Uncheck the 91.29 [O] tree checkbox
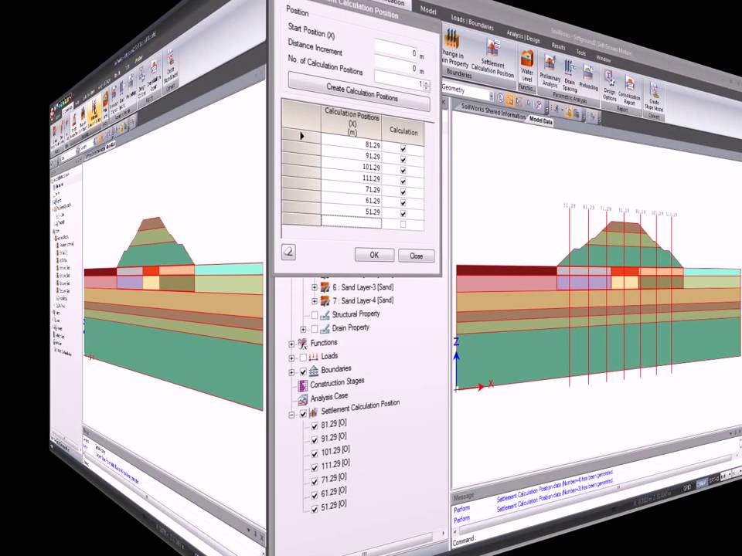The height and width of the screenshot is (556, 742). coord(315,439)
